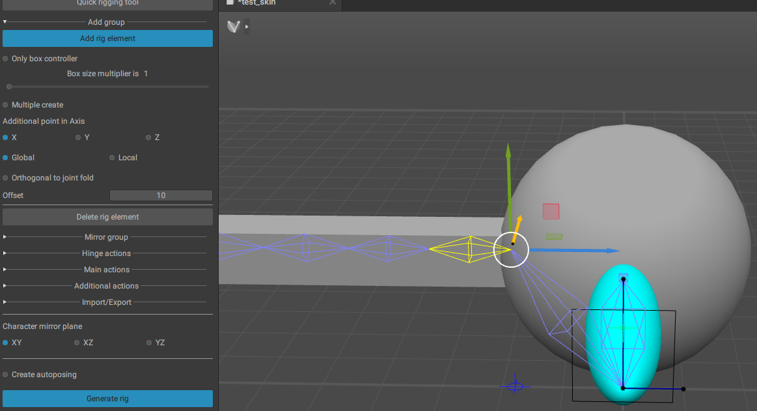Click the blue crosshair locator on the floor

tap(515, 386)
